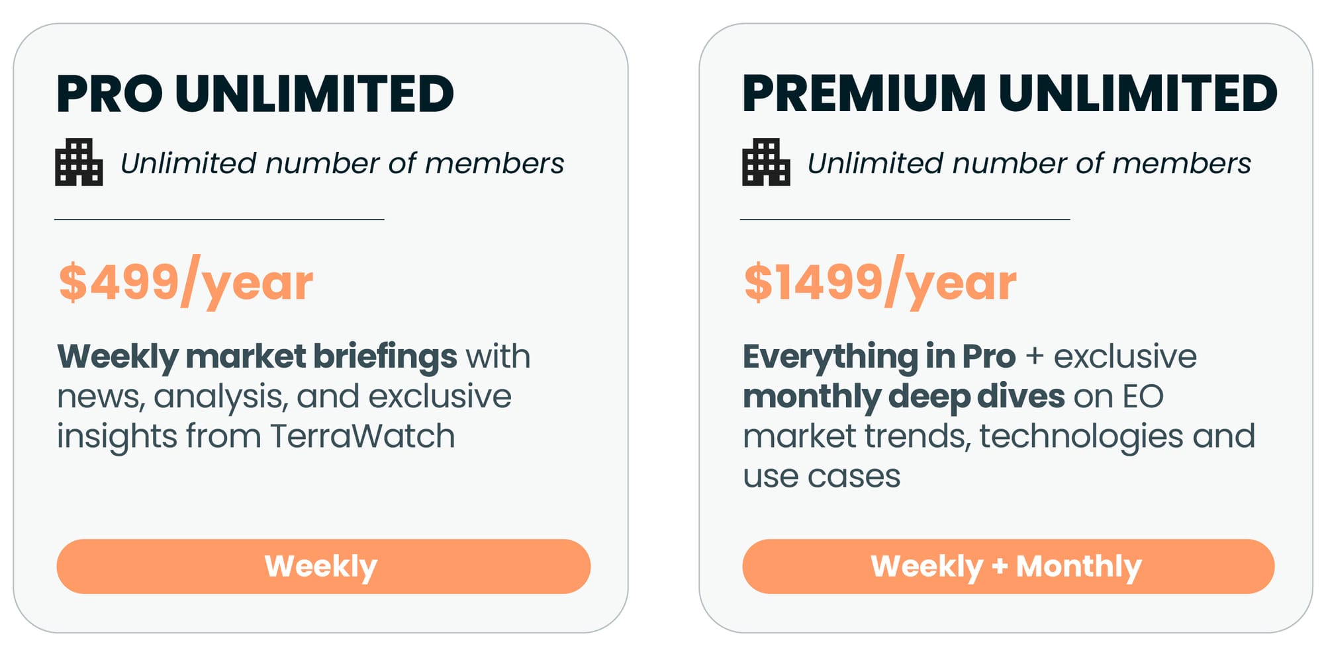The width and height of the screenshot is (1324, 654).
Task: Click Pro card 'Unlimited number of members' text
Action: (342, 163)
